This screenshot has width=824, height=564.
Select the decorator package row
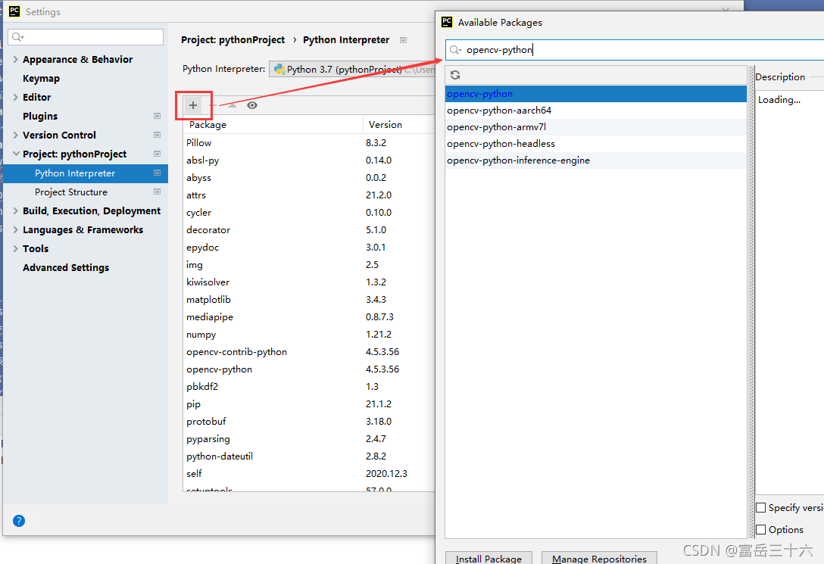pyautogui.click(x=309, y=229)
